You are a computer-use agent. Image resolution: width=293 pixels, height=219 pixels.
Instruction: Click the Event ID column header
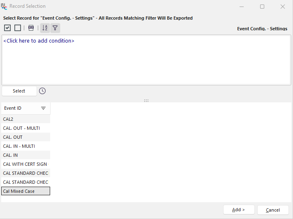[x=18, y=108]
